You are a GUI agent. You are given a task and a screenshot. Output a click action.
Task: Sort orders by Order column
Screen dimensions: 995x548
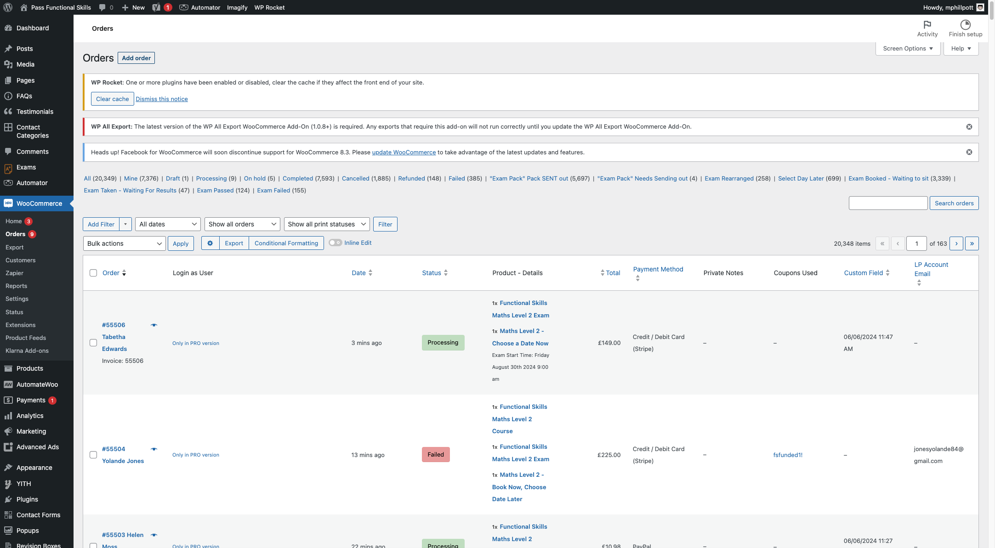click(114, 273)
